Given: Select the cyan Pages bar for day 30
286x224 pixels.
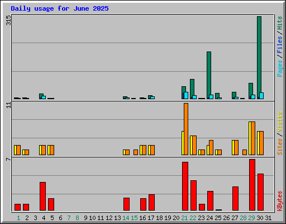Looking at the screenshot, I should coord(261,96).
